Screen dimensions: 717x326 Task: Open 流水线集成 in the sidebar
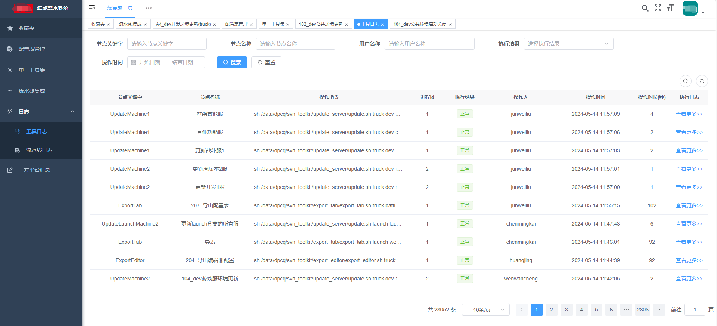tap(41, 91)
